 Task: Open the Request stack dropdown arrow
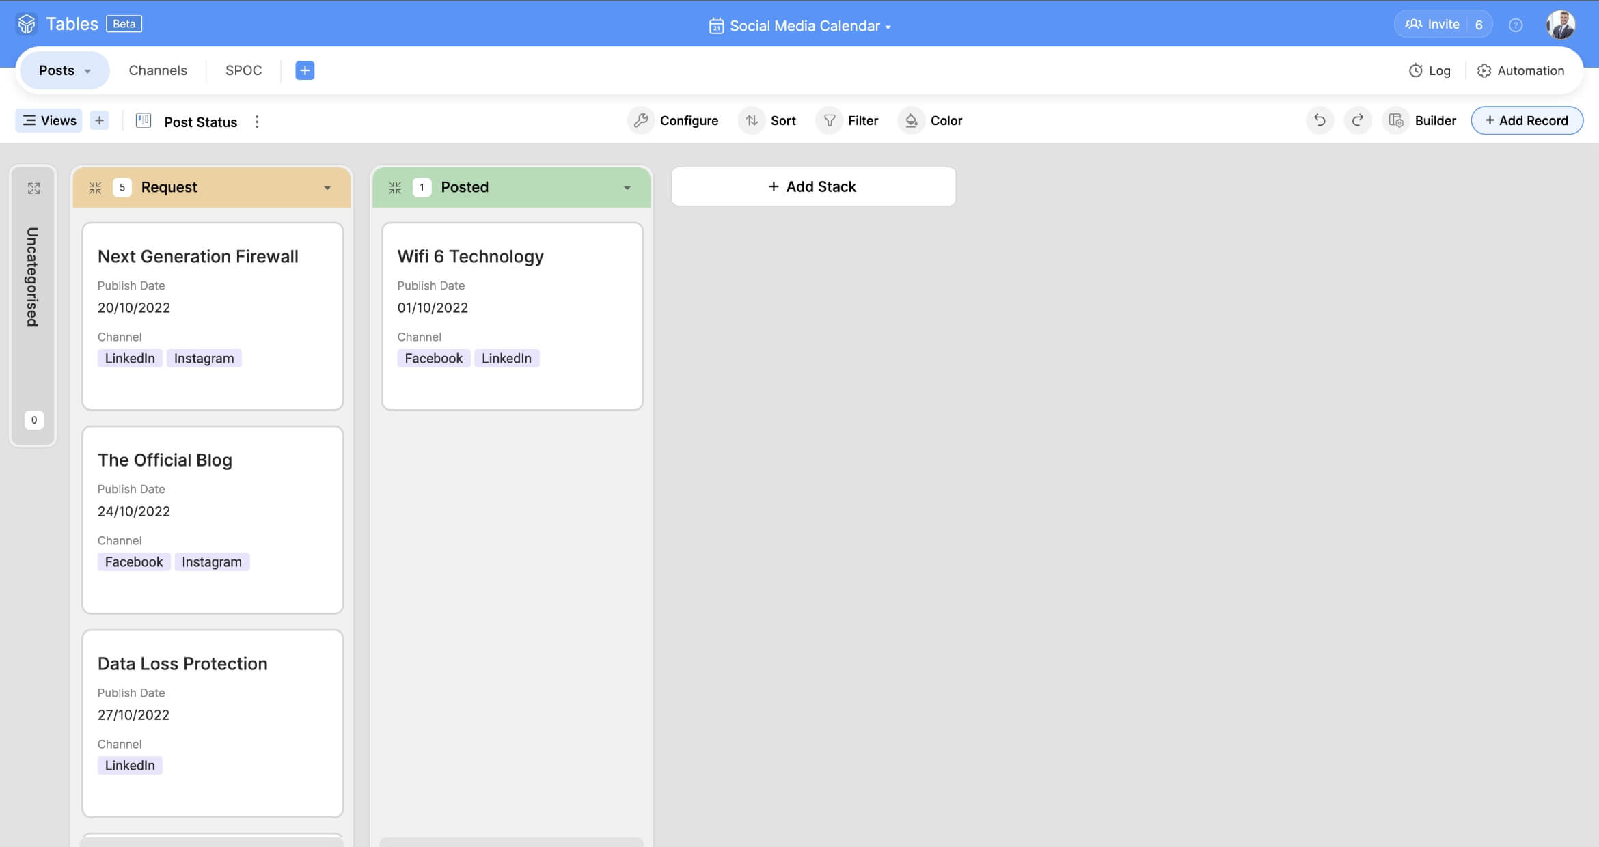pos(327,187)
